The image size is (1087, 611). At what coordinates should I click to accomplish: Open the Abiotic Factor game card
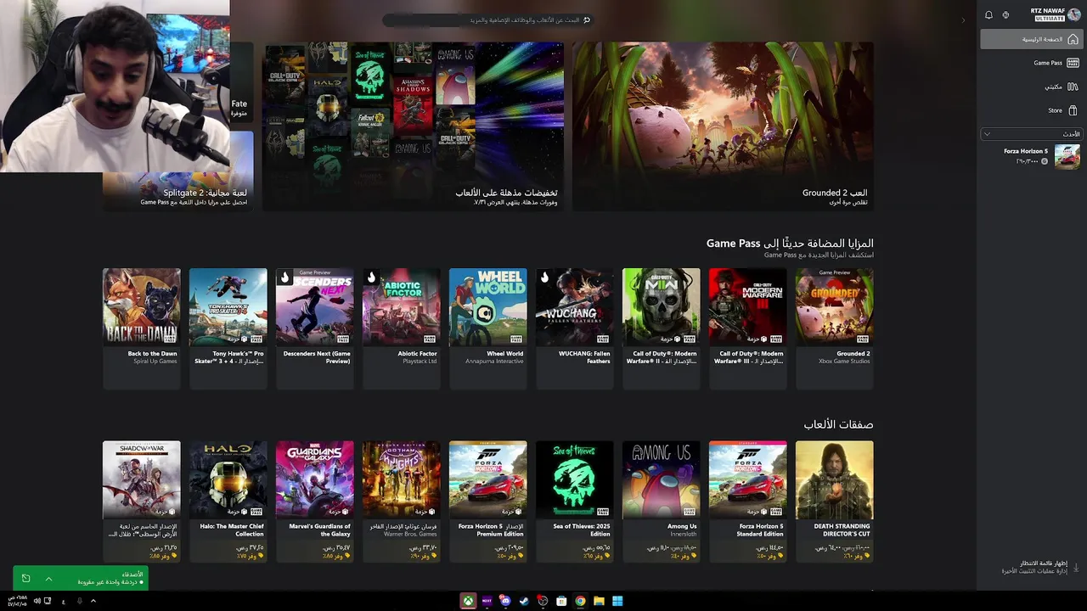click(x=401, y=328)
